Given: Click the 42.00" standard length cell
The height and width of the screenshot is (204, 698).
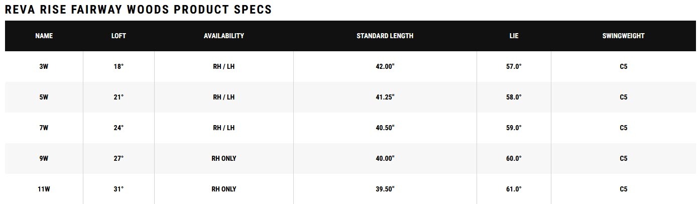Looking at the screenshot, I should (x=385, y=67).
